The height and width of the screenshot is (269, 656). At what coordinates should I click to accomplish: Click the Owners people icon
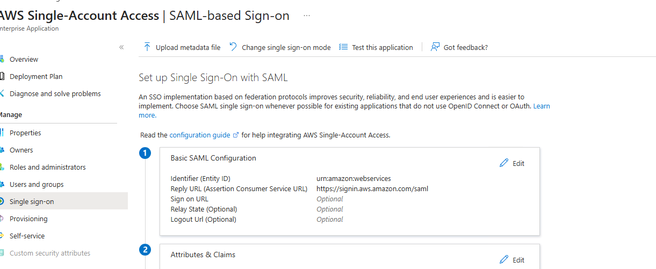click(2, 150)
